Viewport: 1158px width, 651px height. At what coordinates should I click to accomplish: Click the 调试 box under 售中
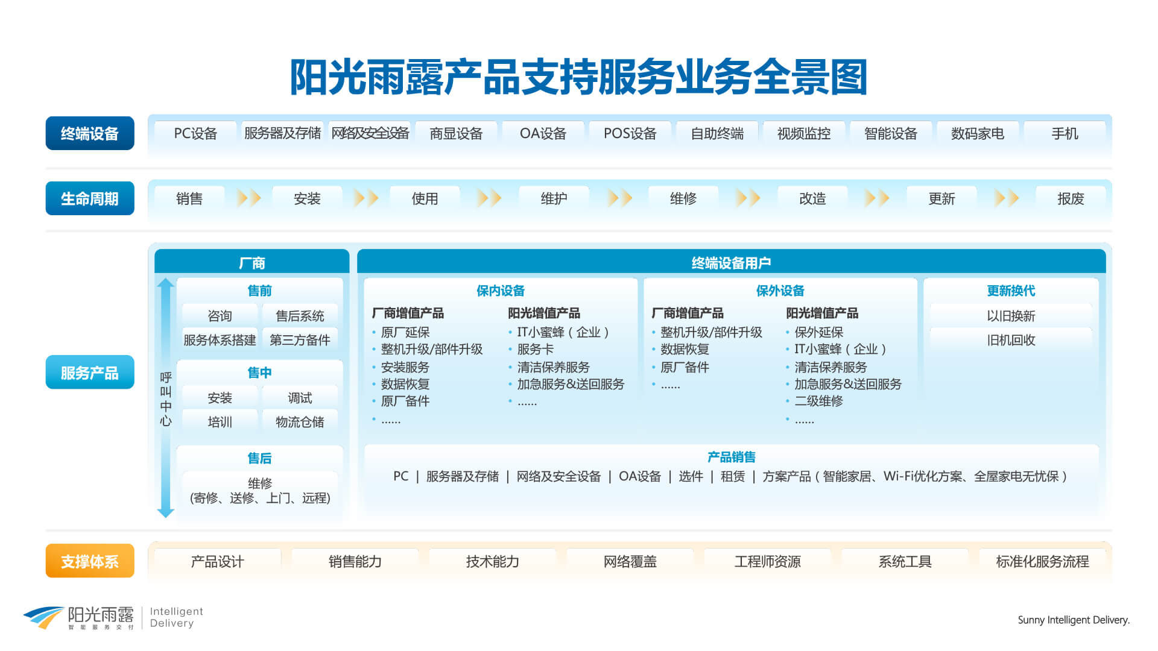(300, 398)
